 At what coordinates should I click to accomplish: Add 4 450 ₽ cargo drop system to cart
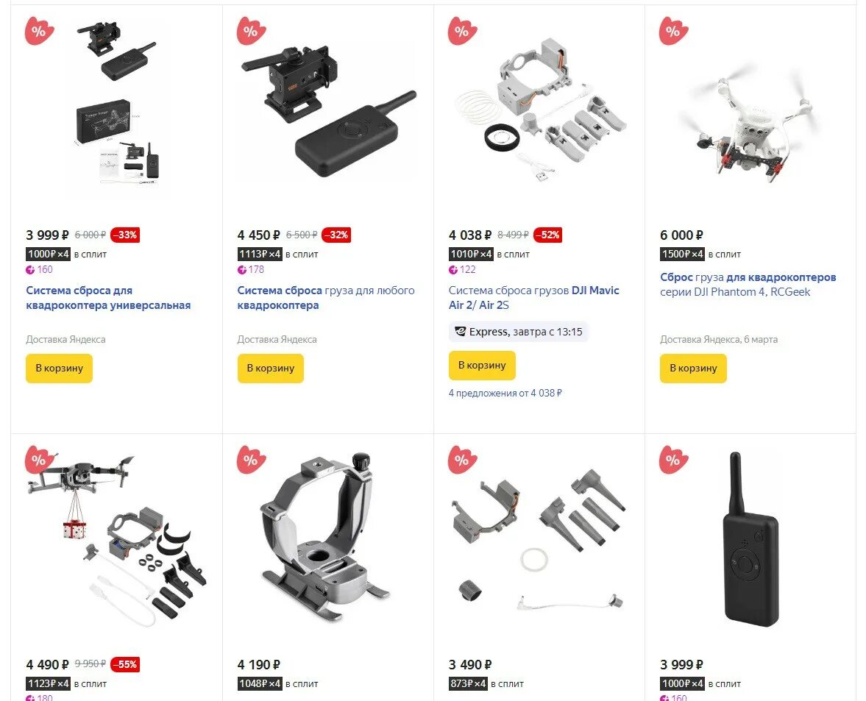click(271, 369)
